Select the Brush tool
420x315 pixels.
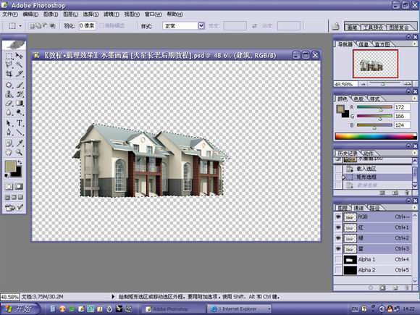(20, 85)
